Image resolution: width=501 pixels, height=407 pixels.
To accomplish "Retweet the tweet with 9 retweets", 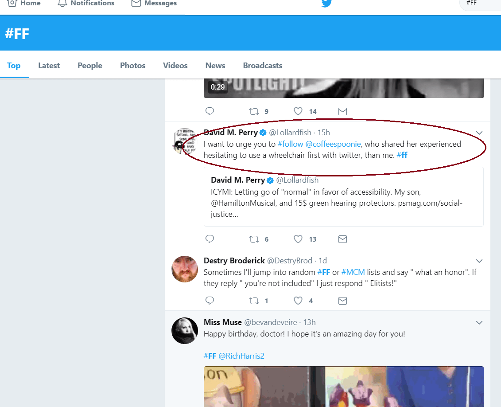I will coord(254,111).
